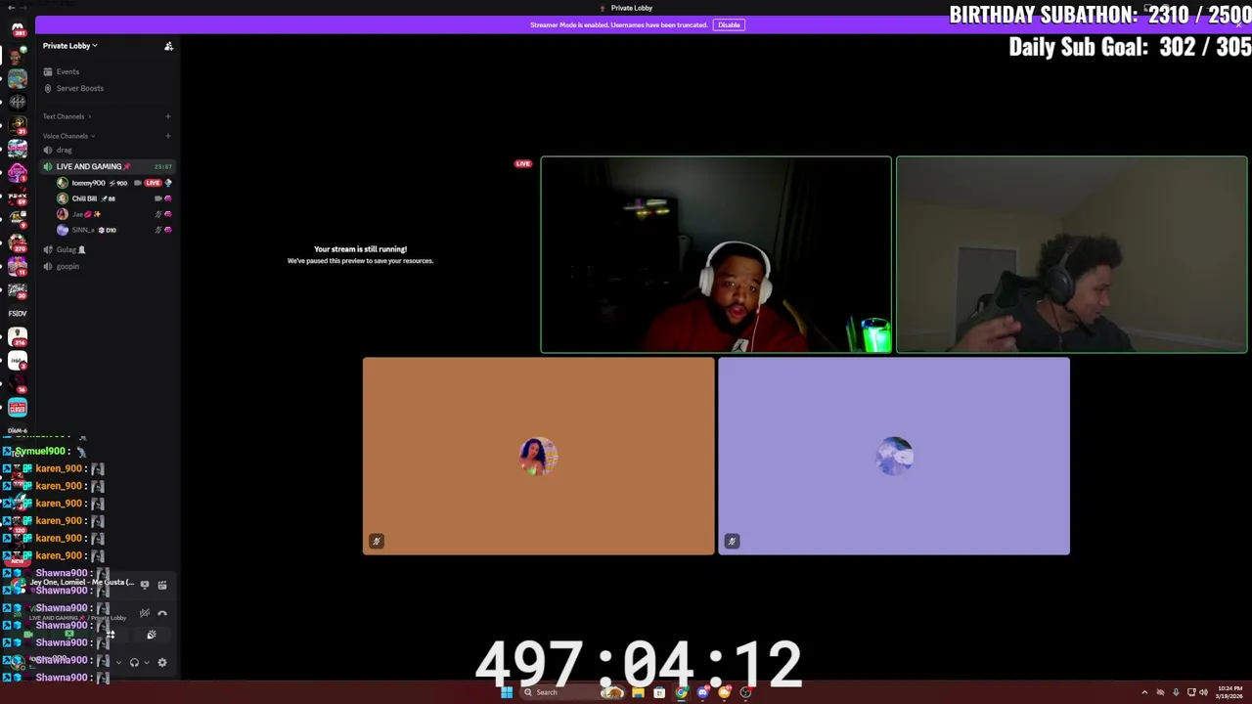The width and height of the screenshot is (1252, 704).
Task: Expand the Text Channels category
Action: pos(67,116)
